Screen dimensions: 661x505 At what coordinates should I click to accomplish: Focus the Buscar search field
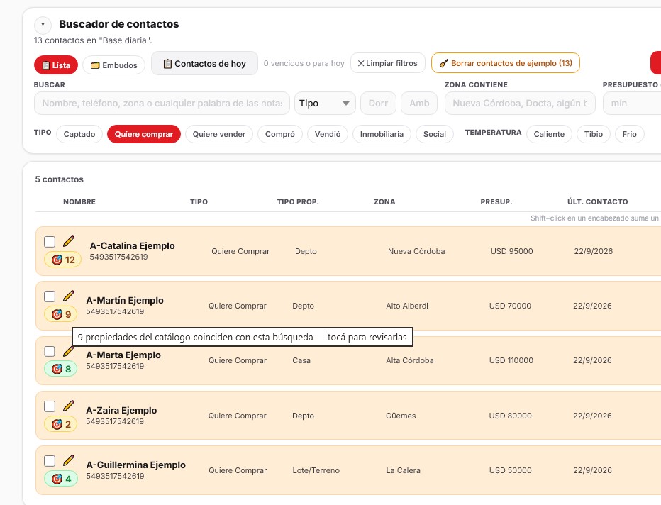pos(162,104)
